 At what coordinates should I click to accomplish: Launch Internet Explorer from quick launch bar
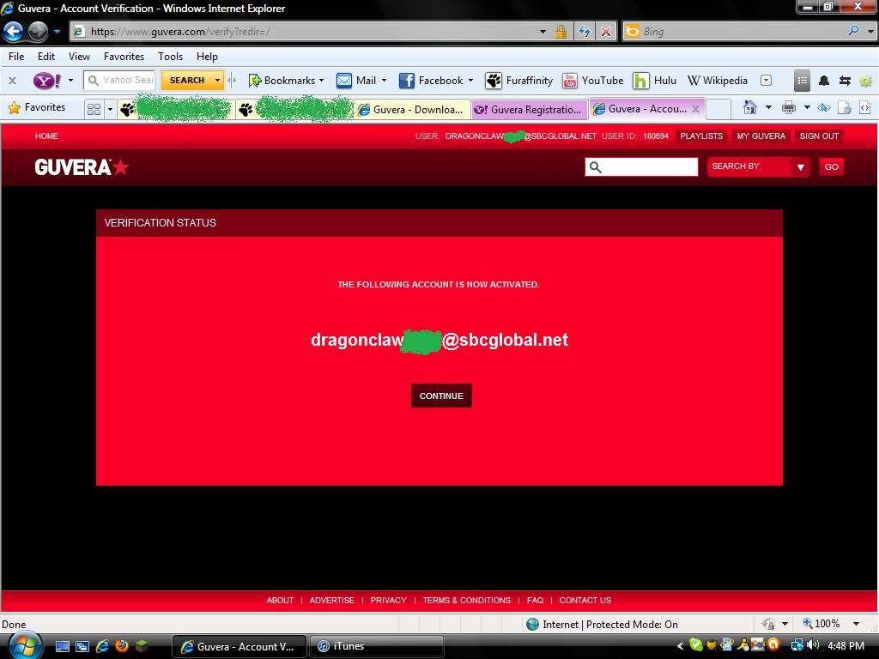pos(102,645)
